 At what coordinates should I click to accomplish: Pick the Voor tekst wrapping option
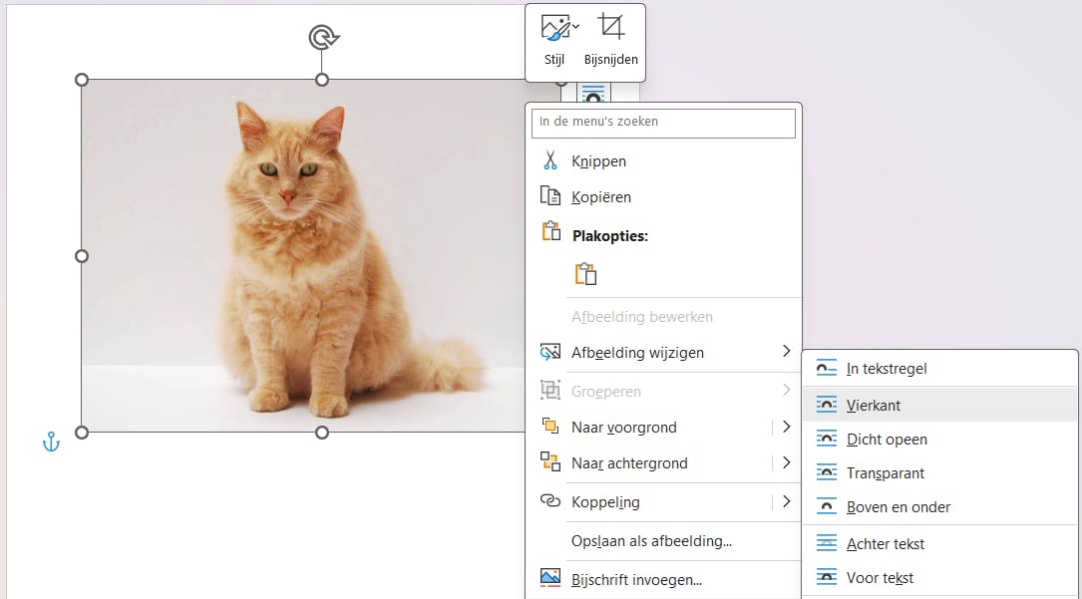coord(939,577)
